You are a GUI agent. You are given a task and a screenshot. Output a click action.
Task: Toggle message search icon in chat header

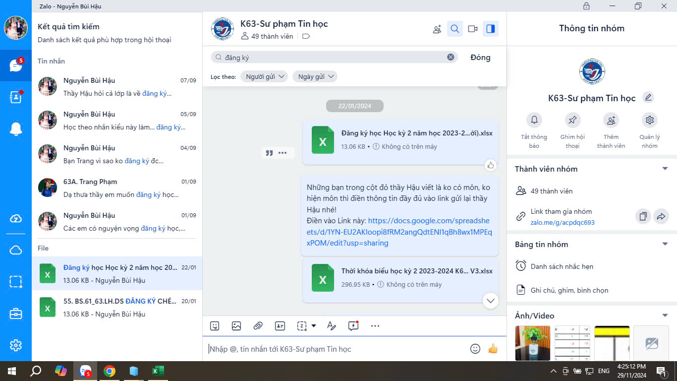click(x=455, y=29)
